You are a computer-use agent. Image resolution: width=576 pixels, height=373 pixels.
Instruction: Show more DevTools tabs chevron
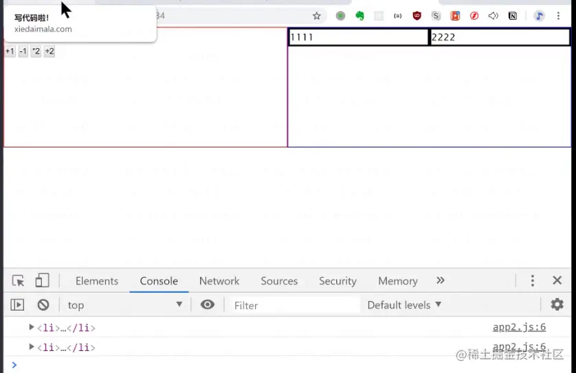coord(440,280)
